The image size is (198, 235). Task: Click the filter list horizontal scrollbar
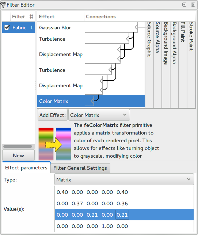pos(18,146)
